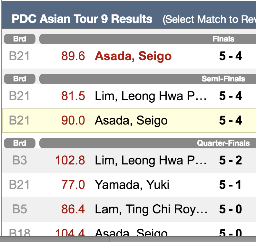The height and width of the screenshot is (242, 256).
Task: Click the 89.6 average in Finals row
Action: click(73, 56)
